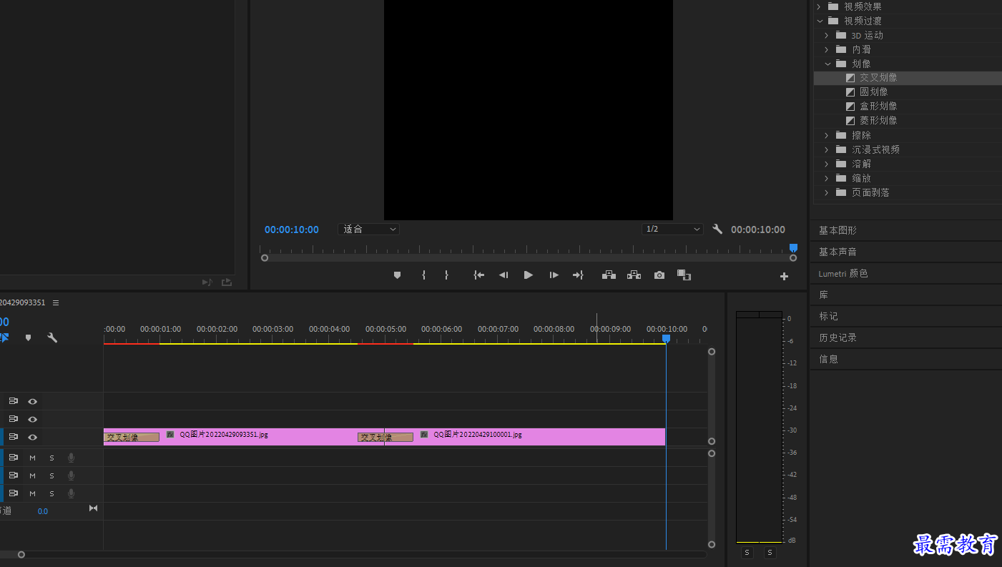The width and height of the screenshot is (1002, 567).
Task: Collapse the 划像 folder
Action: coord(827,64)
